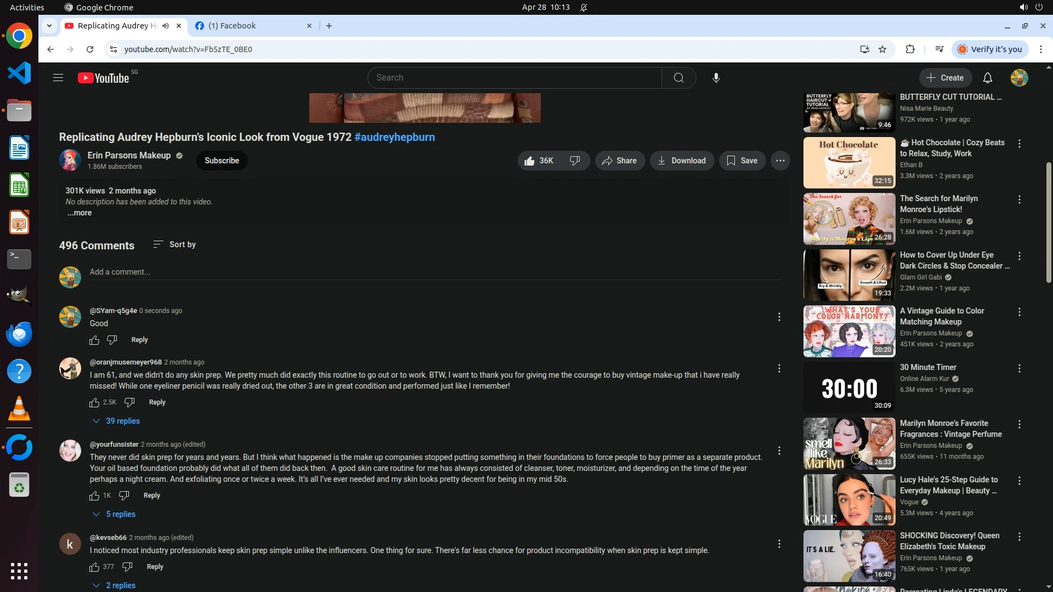Toggle dislike on the video

point(575,161)
